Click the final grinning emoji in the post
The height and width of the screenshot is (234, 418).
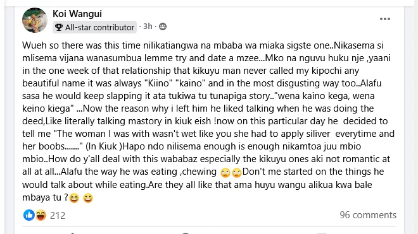click(x=88, y=198)
